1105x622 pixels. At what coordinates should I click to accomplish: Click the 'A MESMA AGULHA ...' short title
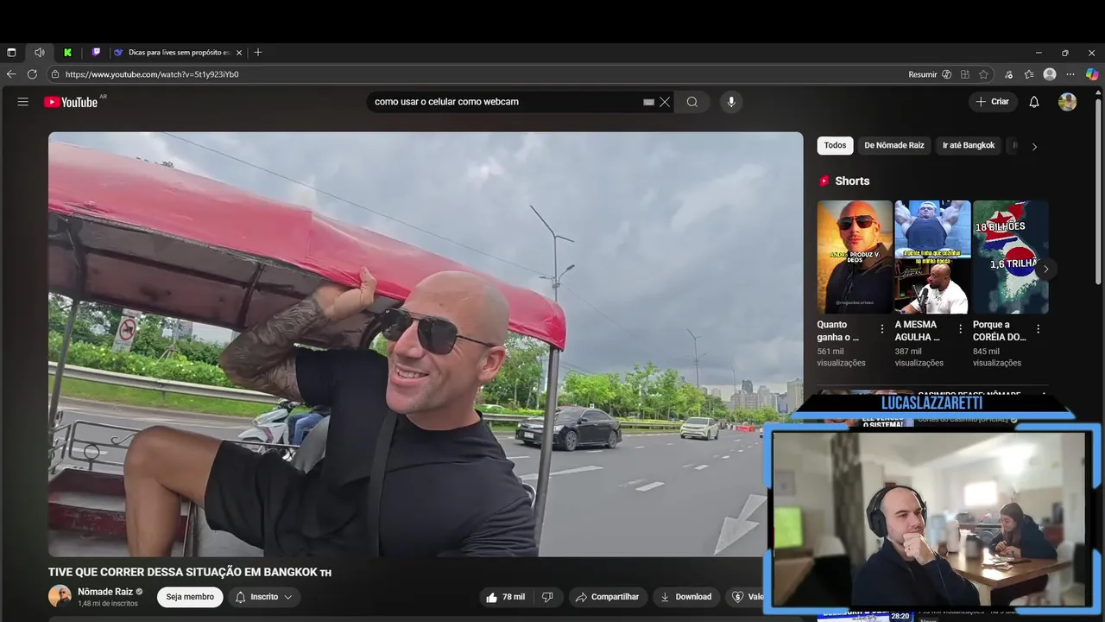point(918,331)
